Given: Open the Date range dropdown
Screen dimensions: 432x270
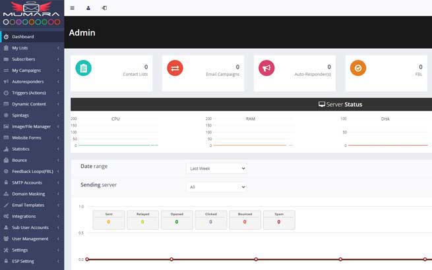Looking at the screenshot, I should [x=216, y=169].
